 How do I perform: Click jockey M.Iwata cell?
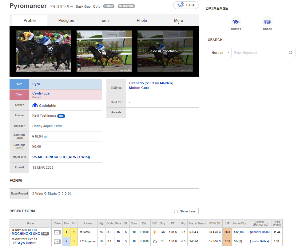point(88,232)
